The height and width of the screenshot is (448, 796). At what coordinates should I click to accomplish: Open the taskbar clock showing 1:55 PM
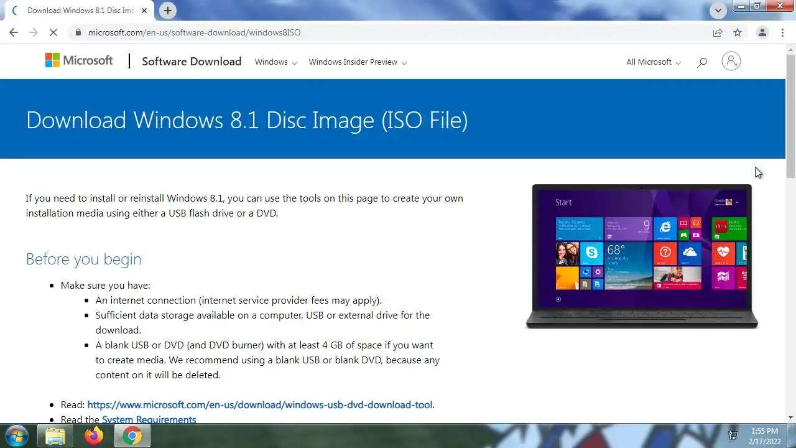point(764,436)
